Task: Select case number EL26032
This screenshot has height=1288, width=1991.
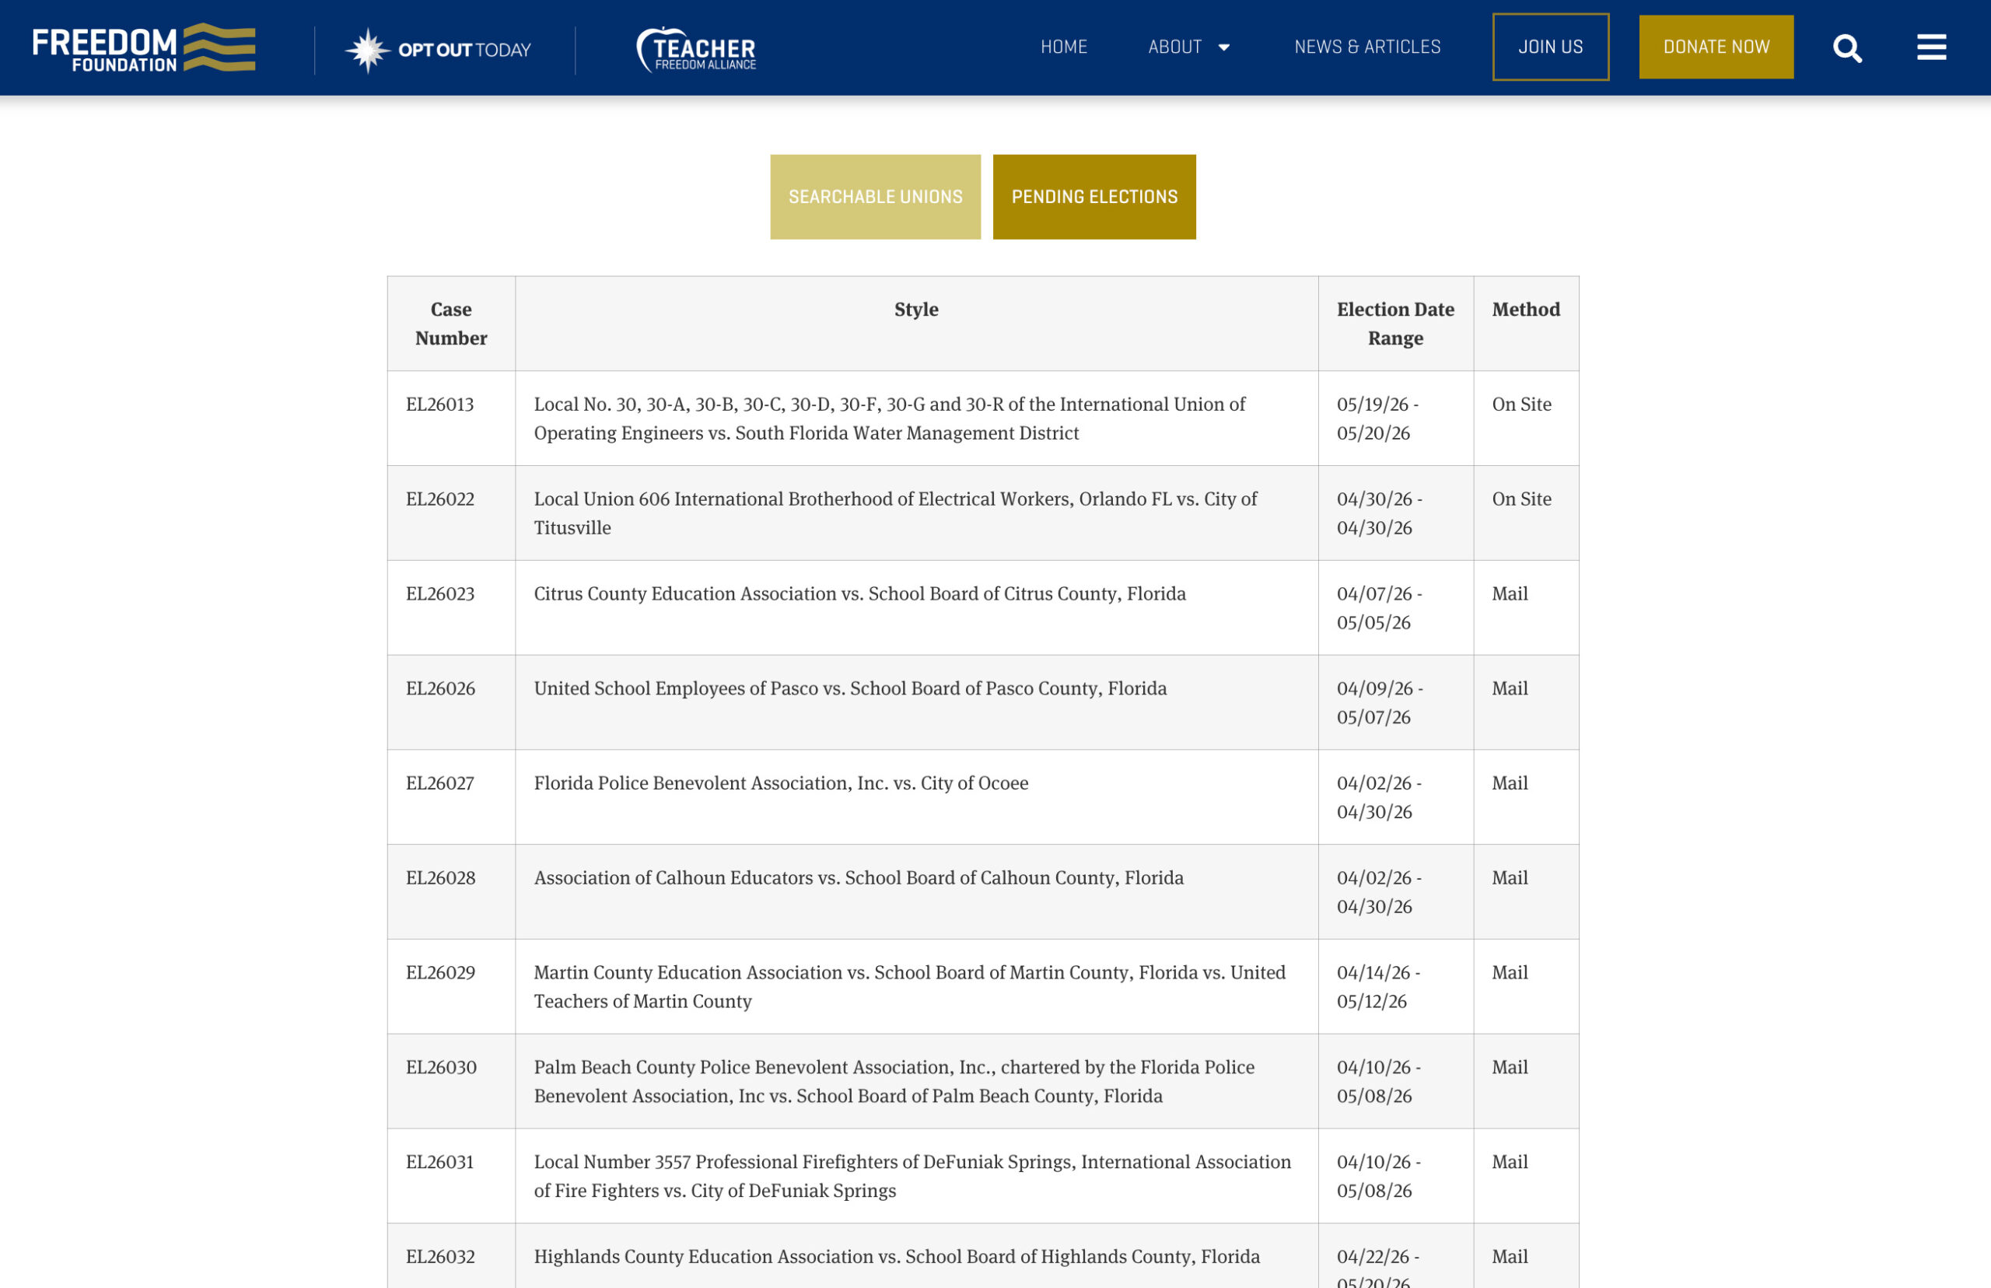Action: [x=441, y=1256]
